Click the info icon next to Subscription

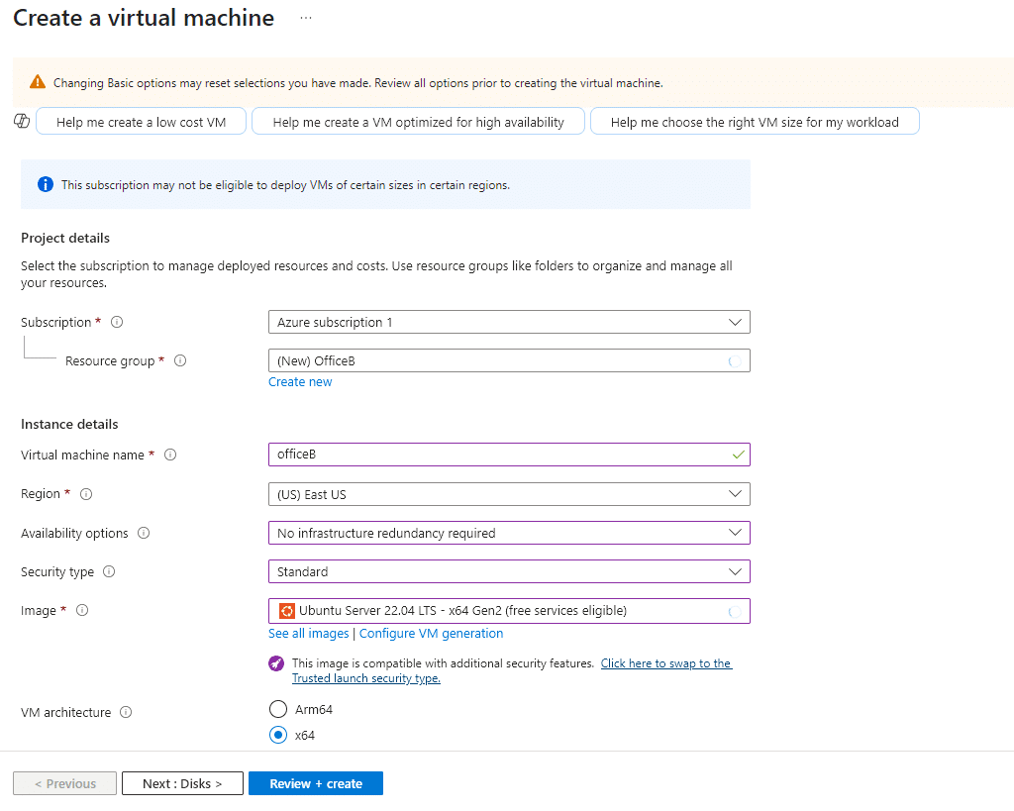[x=117, y=323]
